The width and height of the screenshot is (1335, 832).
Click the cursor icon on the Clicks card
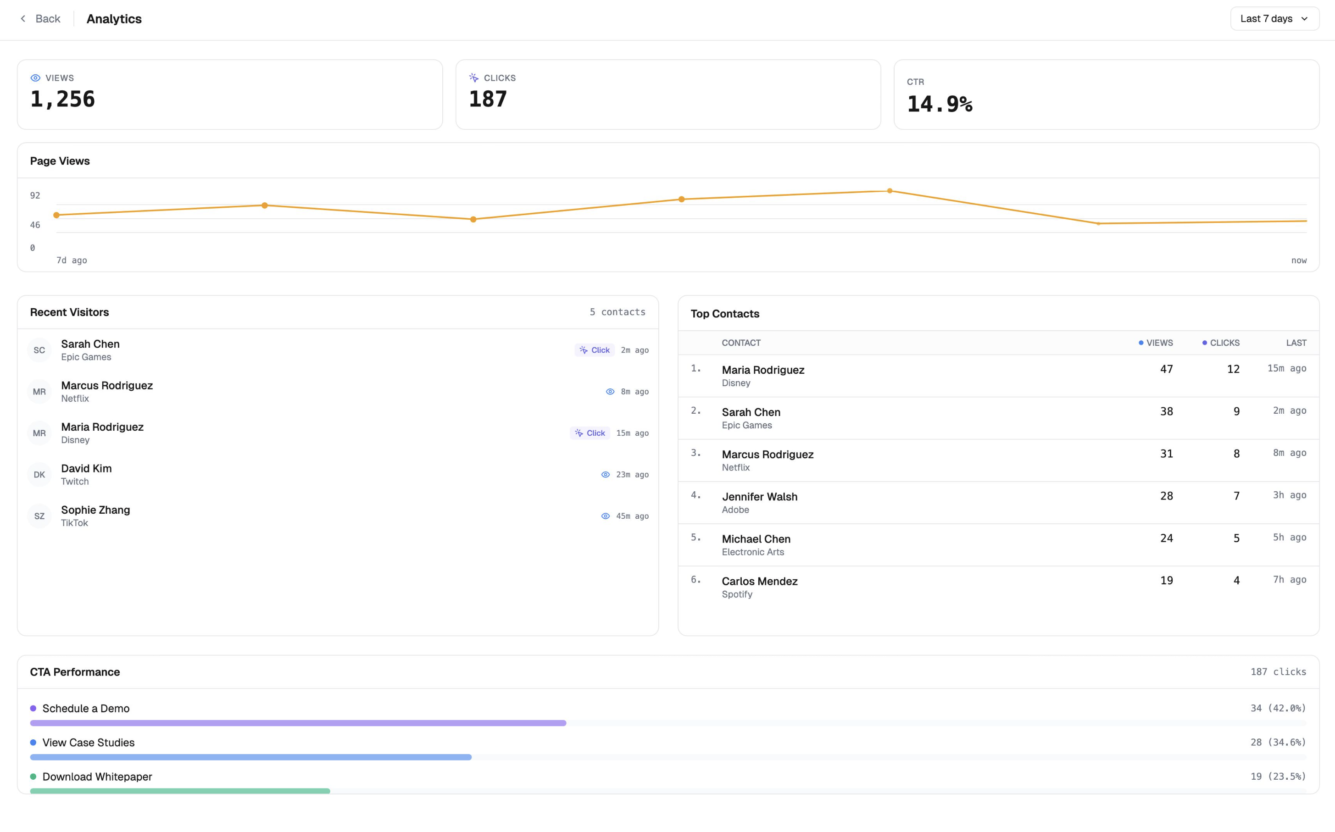tap(473, 78)
